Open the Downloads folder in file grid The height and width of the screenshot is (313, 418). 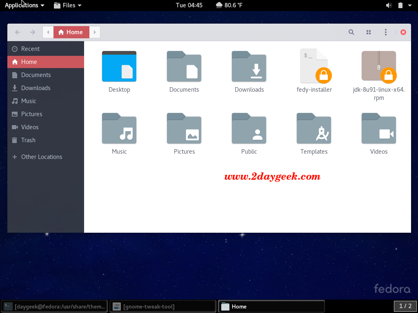click(249, 66)
